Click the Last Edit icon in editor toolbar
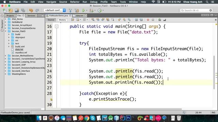The height and width of the screenshot is (122, 218). click(x=73, y=20)
